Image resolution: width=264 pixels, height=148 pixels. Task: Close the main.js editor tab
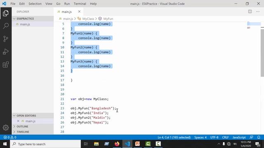[x=79, y=12]
